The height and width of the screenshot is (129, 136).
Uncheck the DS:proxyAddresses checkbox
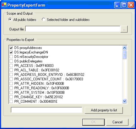(x=11, y=48)
